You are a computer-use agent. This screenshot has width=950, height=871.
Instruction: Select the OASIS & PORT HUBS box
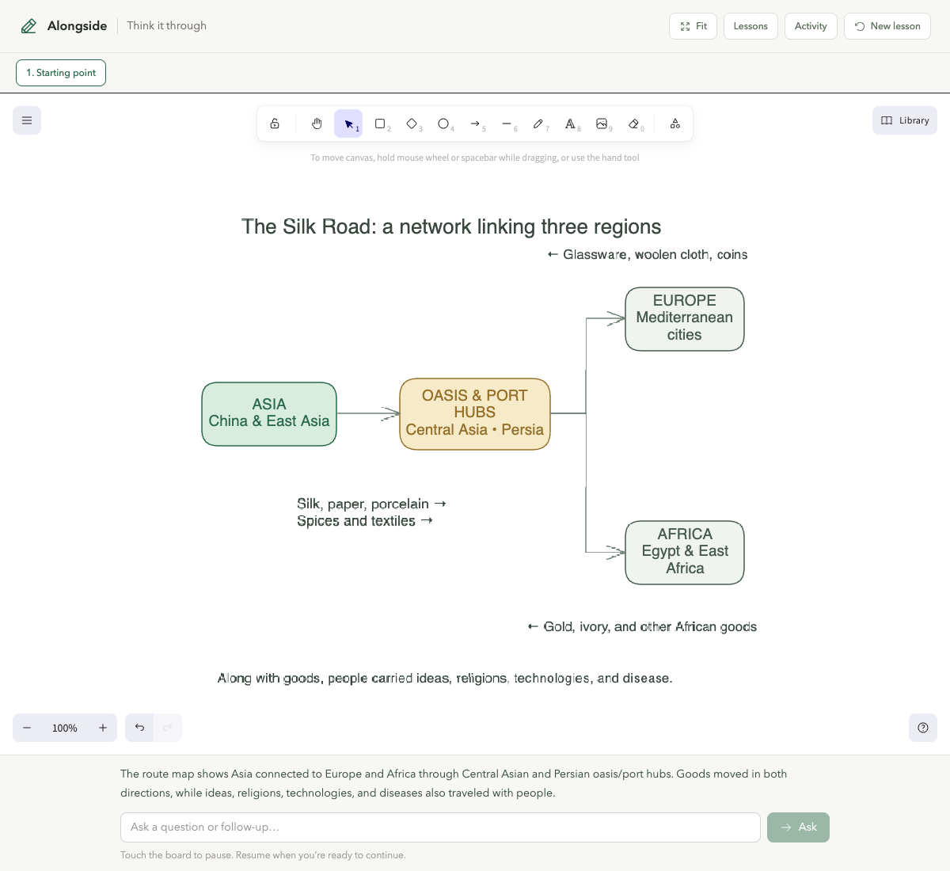coord(475,414)
